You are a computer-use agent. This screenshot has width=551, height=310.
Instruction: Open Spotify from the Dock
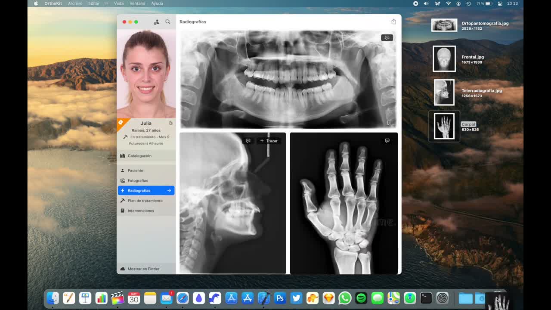point(361,298)
